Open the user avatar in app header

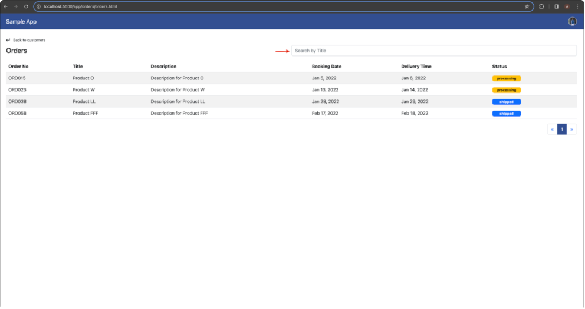coord(572,22)
